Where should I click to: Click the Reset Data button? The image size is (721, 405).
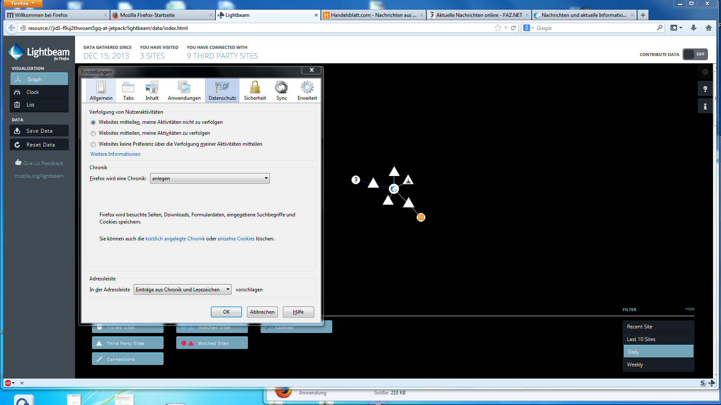(39, 145)
